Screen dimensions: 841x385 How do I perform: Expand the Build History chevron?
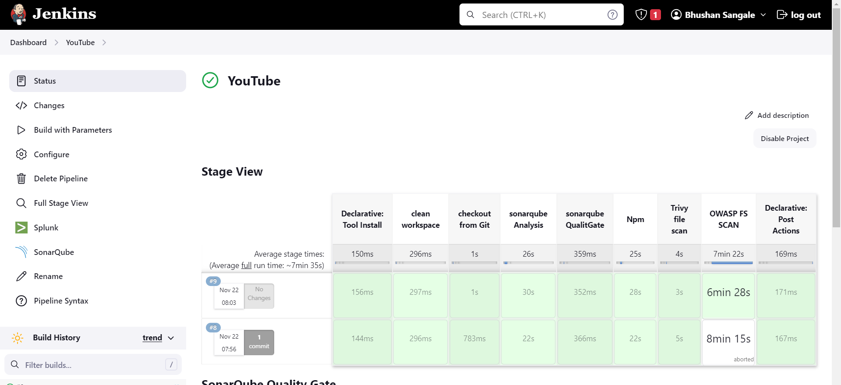[171, 338]
